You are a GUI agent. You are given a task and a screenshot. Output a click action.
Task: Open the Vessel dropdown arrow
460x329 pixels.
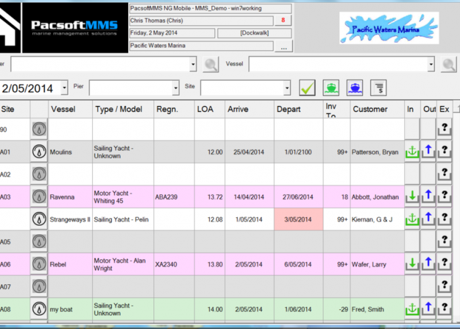[x=431, y=64]
